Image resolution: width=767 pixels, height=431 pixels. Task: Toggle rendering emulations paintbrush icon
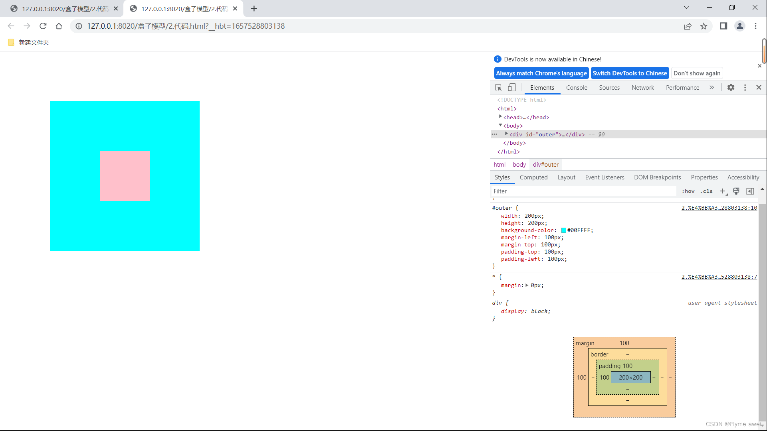click(x=736, y=191)
